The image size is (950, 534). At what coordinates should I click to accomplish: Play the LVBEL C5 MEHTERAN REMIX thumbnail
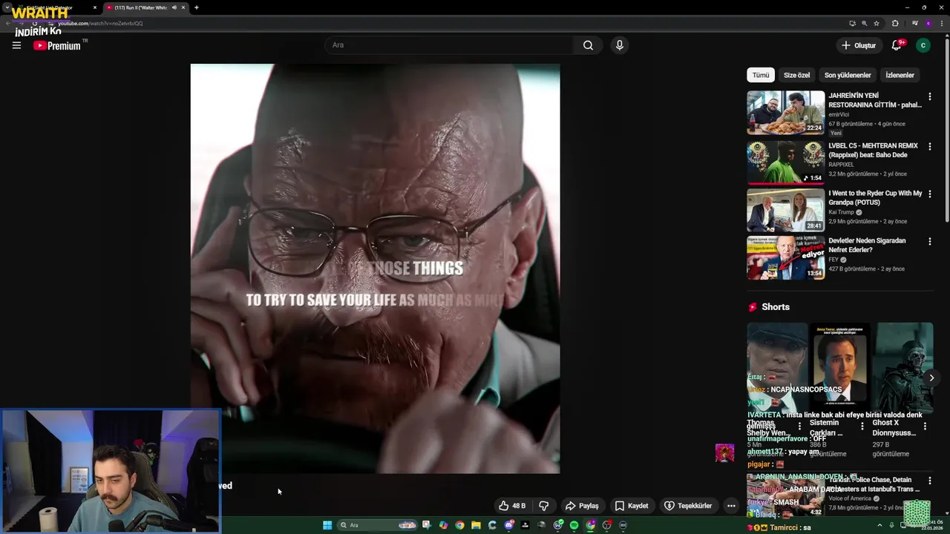click(x=785, y=162)
